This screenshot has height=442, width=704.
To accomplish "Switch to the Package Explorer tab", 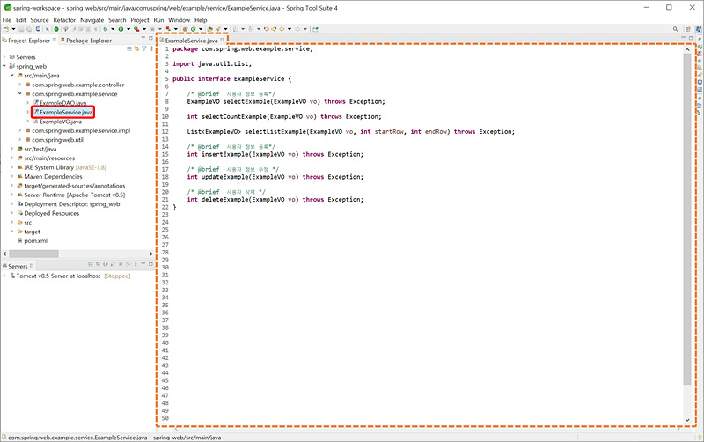I will pyautogui.click(x=85, y=41).
